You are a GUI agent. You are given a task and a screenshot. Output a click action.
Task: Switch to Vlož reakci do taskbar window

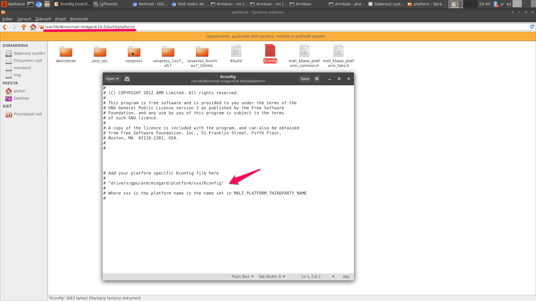[190, 4]
